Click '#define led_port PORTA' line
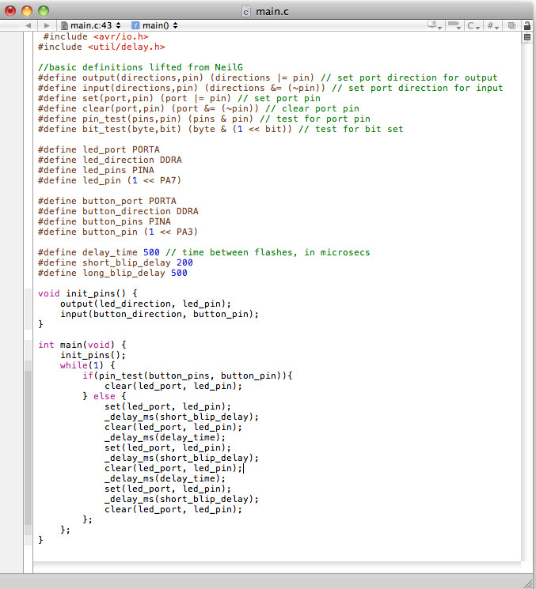Viewport: 536px width, 589px height. pos(98,149)
